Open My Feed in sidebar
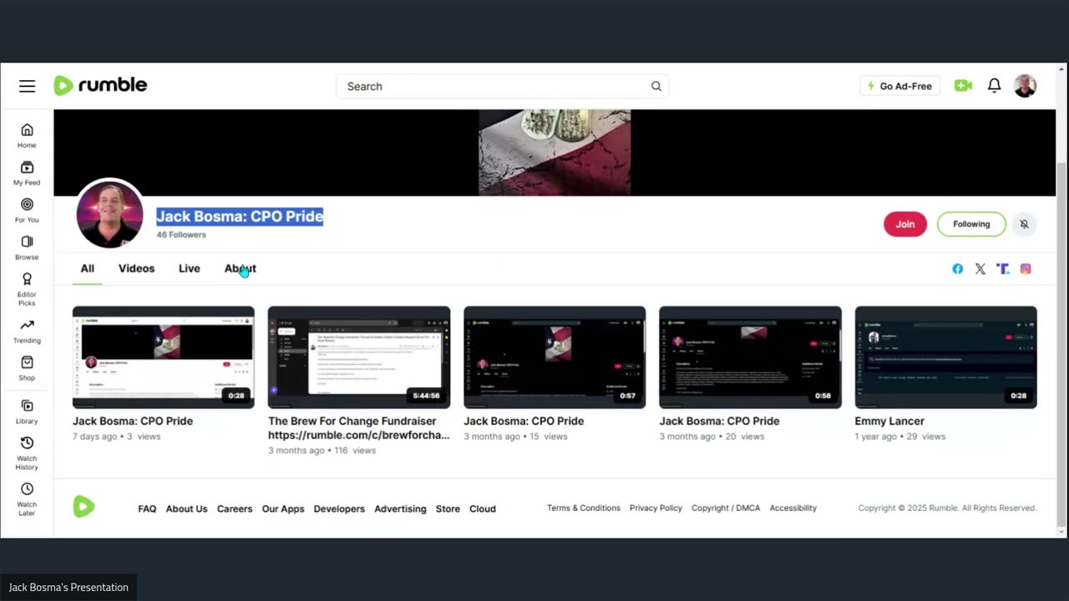 click(x=27, y=174)
